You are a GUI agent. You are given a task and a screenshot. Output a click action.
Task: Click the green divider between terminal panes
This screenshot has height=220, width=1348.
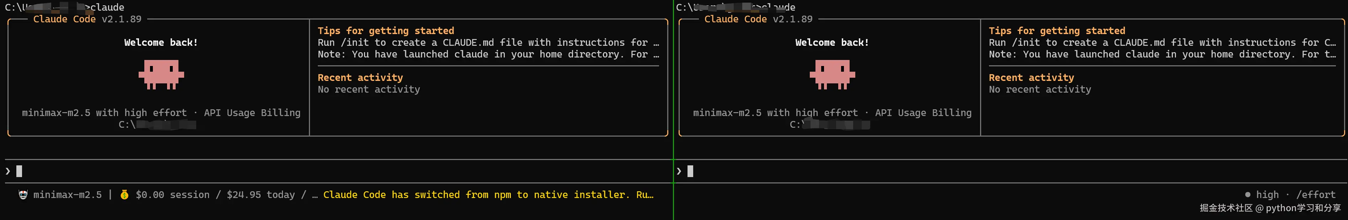click(673, 110)
